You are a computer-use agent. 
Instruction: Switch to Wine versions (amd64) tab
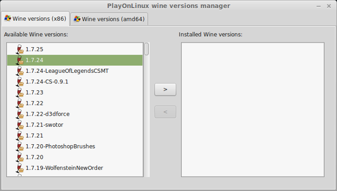tap(109, 19)
